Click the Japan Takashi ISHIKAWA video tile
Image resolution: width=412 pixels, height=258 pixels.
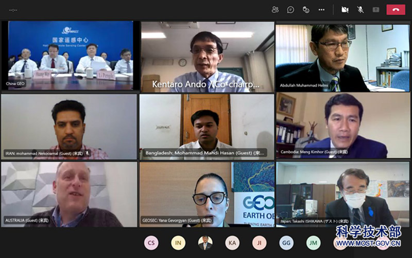342,195
